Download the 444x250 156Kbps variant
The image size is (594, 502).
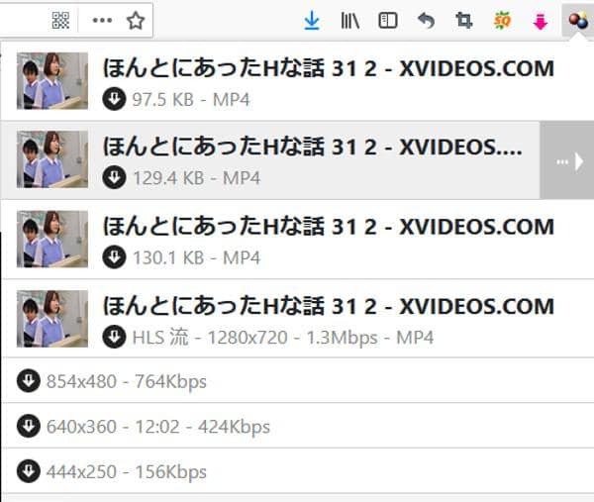[29, 471]
